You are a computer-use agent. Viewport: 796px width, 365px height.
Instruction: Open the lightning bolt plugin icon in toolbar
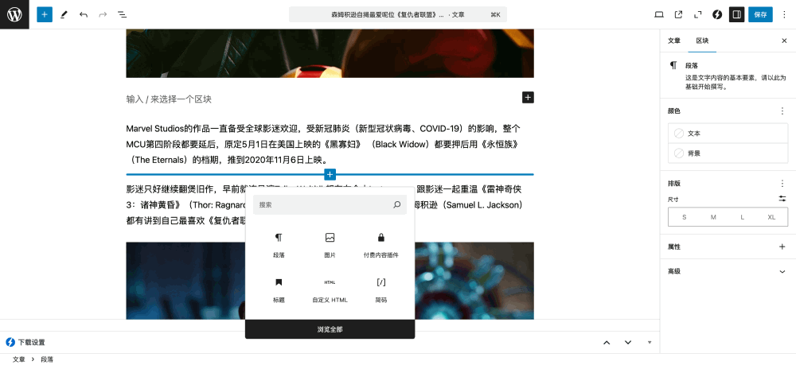coord(717,14)
